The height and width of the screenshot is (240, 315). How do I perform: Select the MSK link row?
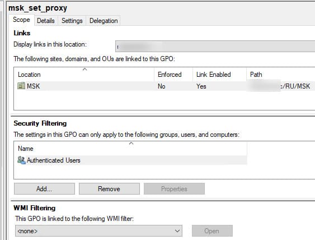[164, 86]
